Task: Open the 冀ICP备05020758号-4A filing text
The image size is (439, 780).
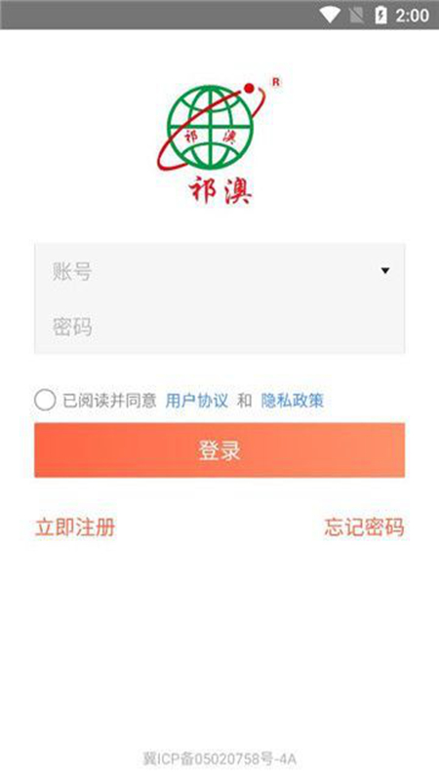Action: [219, 759]
